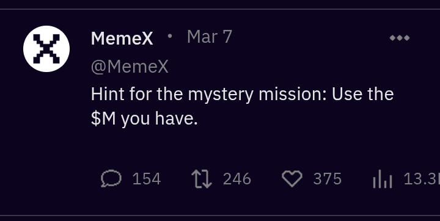Image resolution: width=440 pixels, height=221 pixels.
Task: Click the 154 replies count
Action: tap(147, 179)
